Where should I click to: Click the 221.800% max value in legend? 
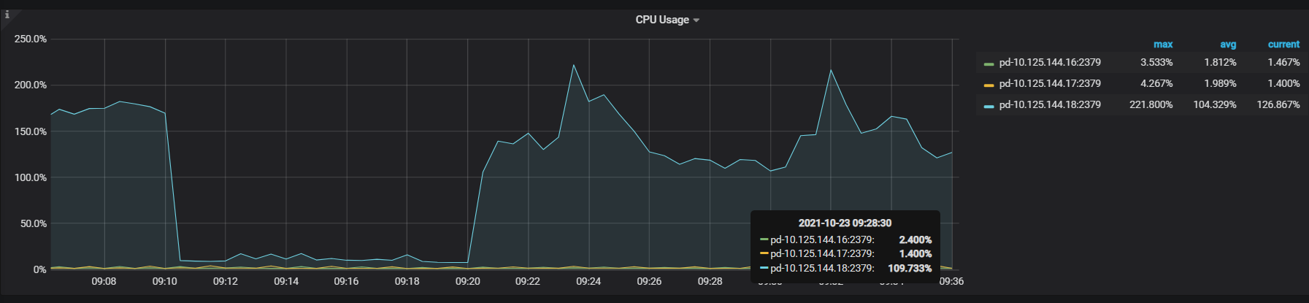1151,105
